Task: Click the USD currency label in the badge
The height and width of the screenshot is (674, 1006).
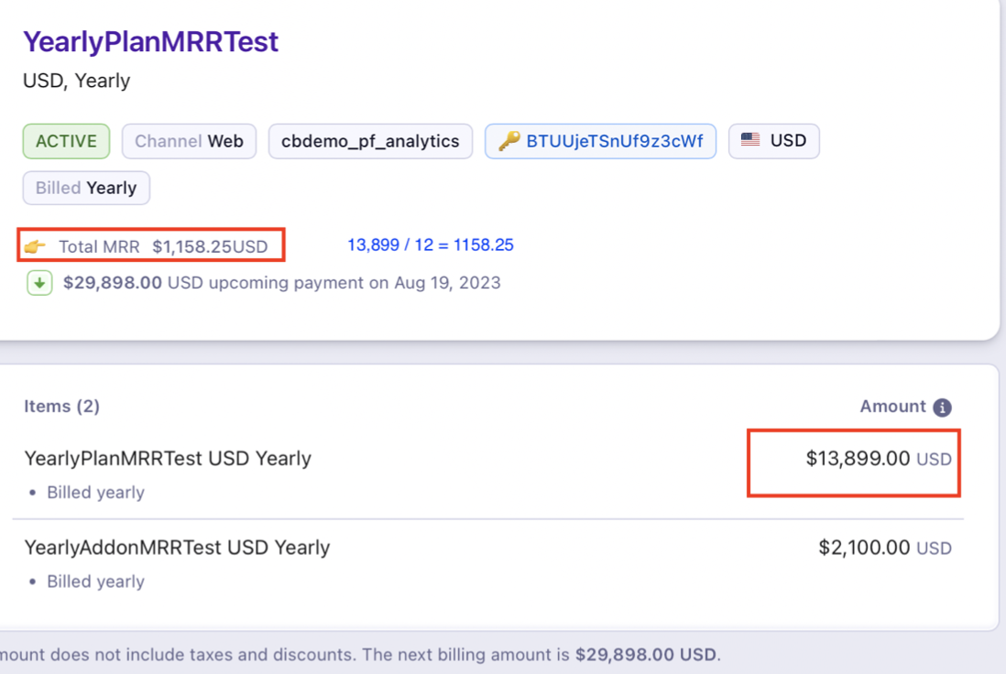Action: click(x=788, y=141)
